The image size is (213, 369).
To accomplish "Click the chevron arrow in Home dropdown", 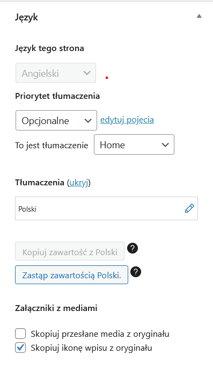I will click(165, 144).
